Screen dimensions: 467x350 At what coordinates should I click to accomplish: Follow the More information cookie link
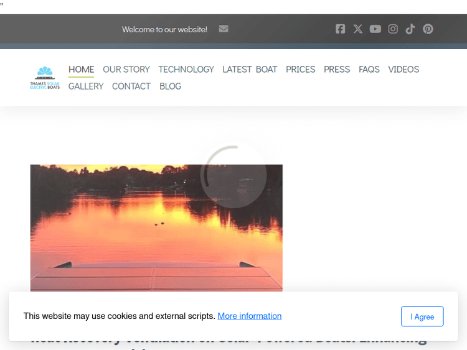pos(249,316)
